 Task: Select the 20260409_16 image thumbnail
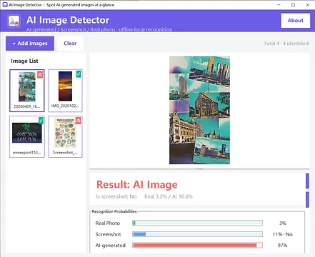pos(27,91)
